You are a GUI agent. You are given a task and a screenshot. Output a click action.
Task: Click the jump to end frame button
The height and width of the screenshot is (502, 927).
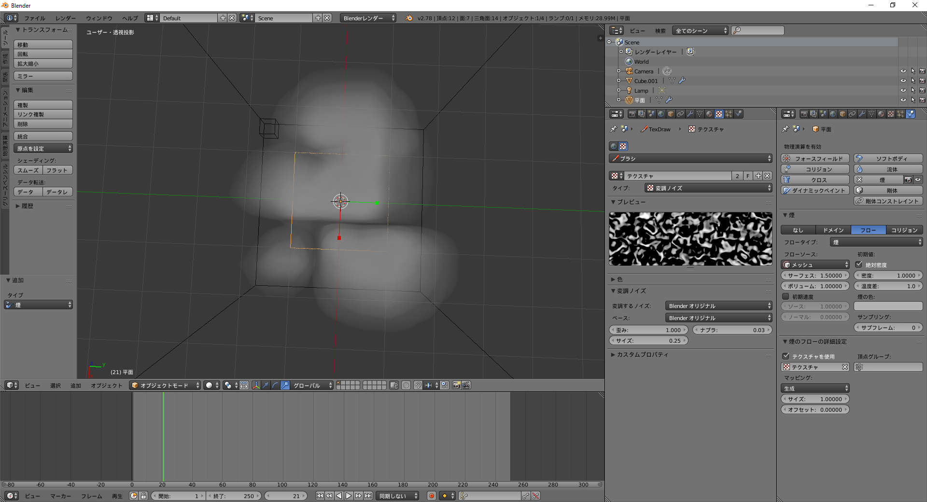click(368, 496)
